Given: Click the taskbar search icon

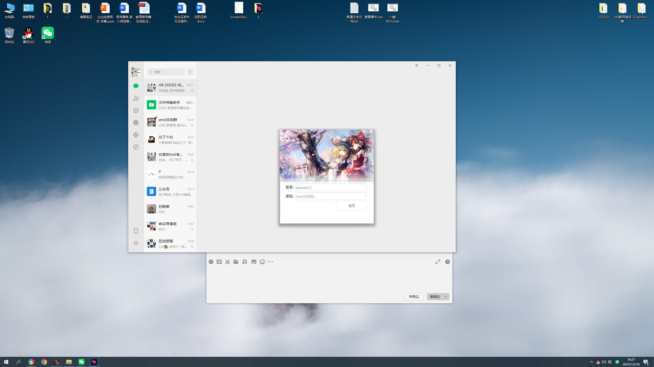Looking at the screenshot, I should click(x=19, y=362).
